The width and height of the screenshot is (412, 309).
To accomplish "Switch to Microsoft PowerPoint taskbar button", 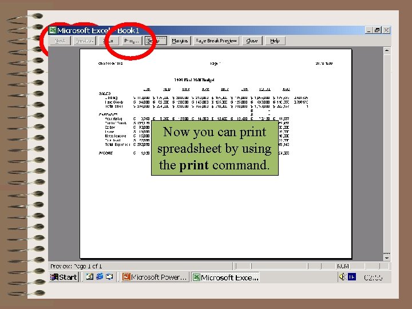I will point(155,277).
